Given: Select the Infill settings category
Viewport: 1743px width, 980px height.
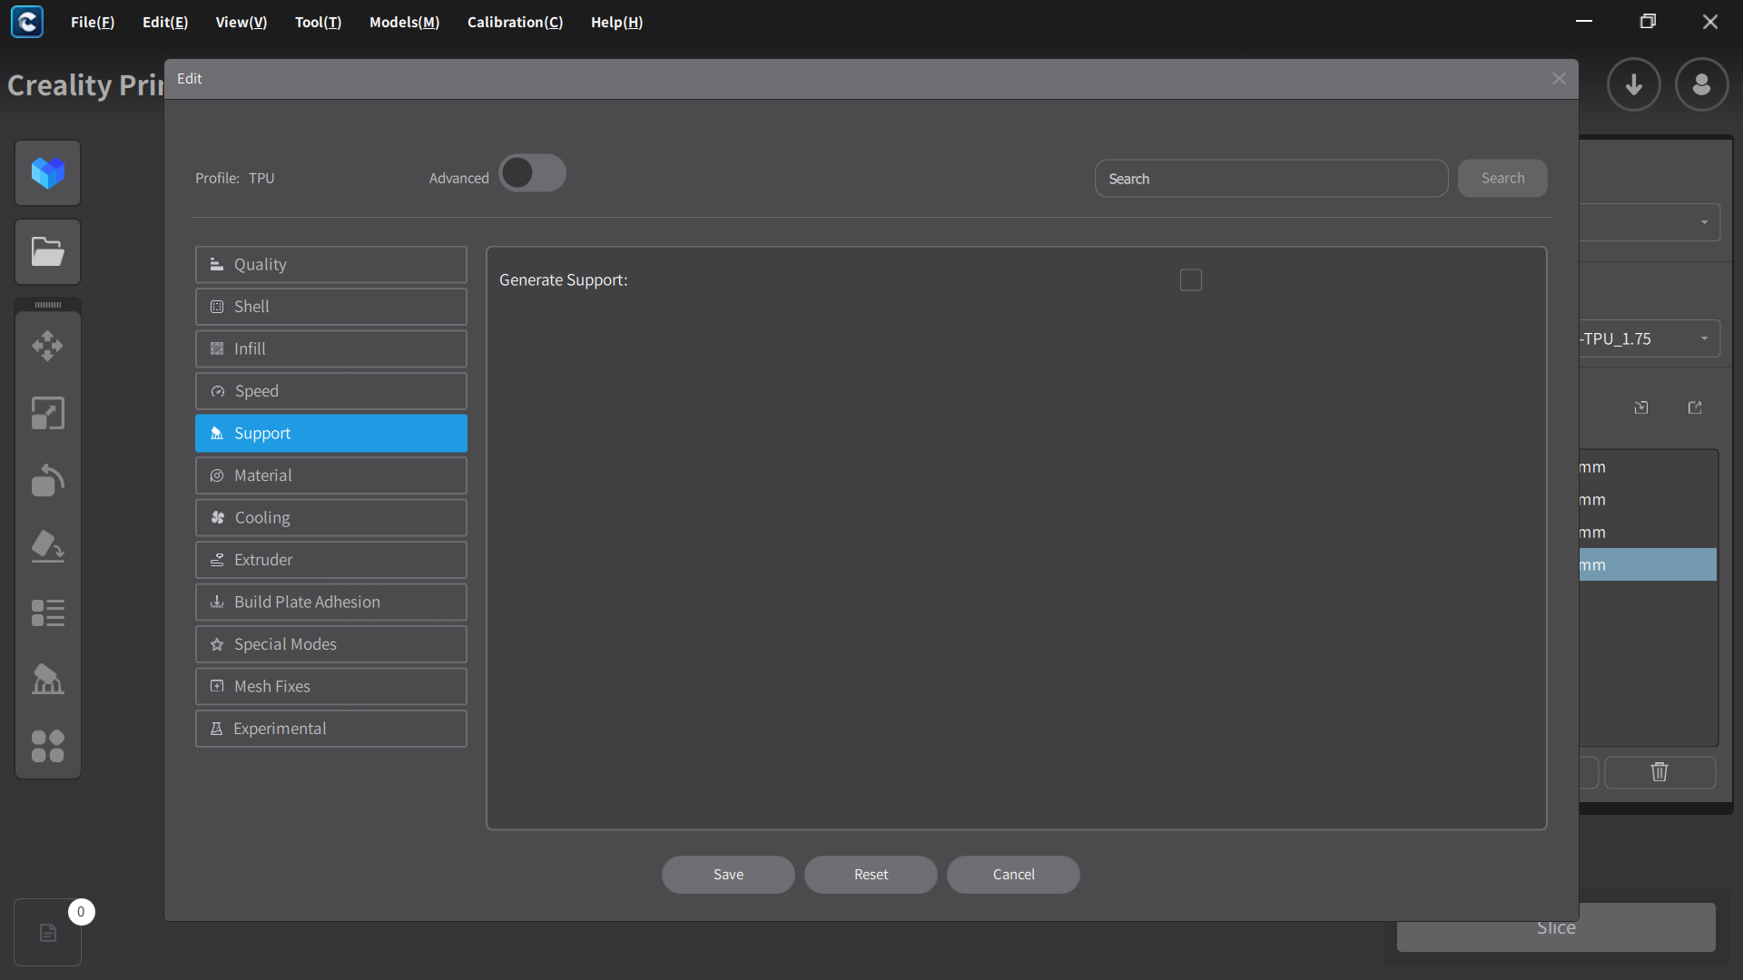Looking at the screenshot, I should coord(331,348).
